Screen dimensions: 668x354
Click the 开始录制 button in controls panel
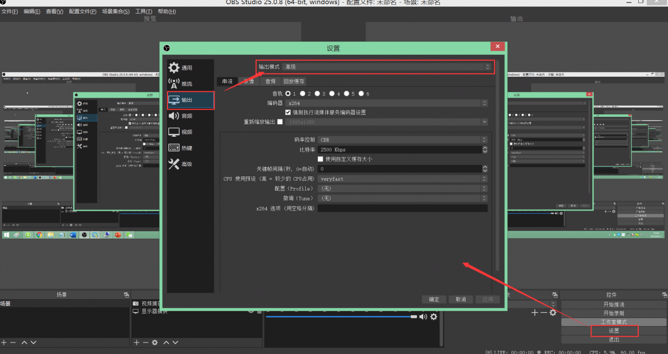tap(614, 313)
